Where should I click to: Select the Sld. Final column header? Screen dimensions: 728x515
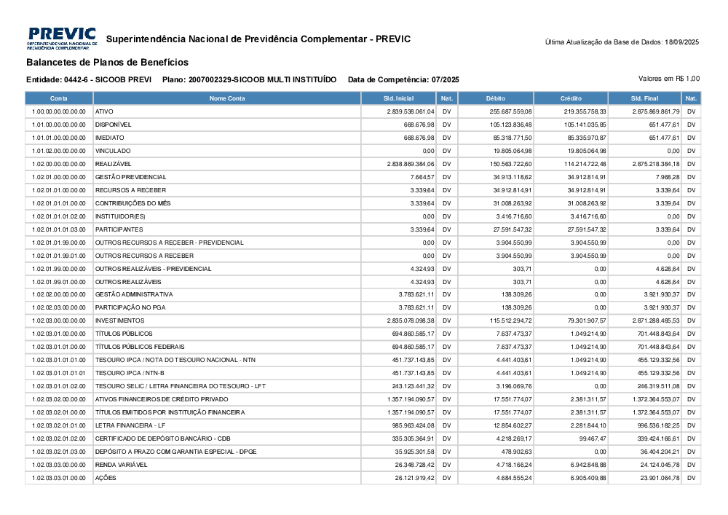(x=644, y=98)
